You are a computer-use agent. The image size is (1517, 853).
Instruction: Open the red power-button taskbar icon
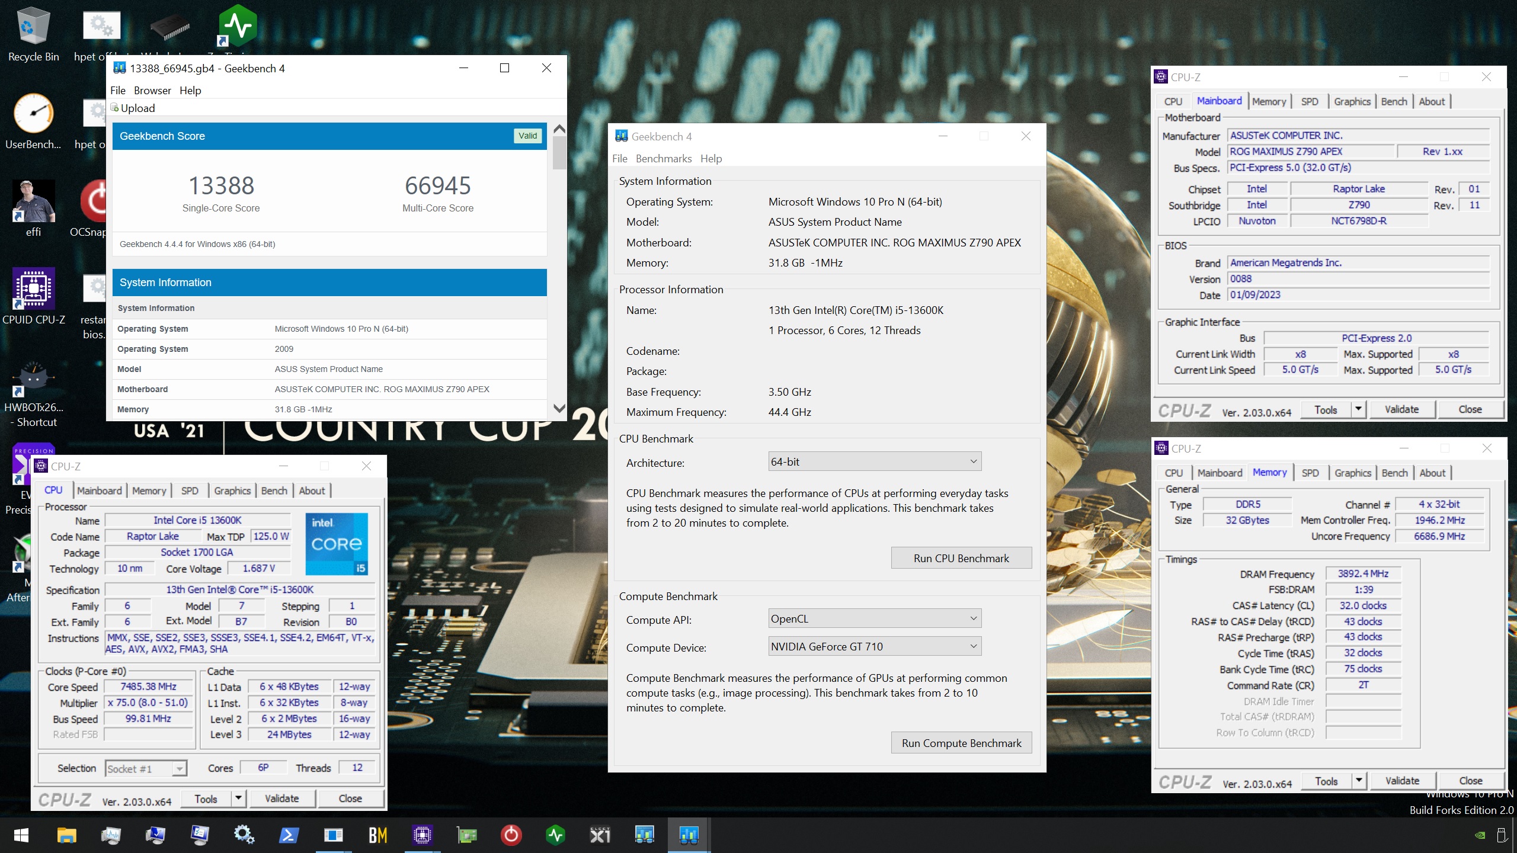511,835
